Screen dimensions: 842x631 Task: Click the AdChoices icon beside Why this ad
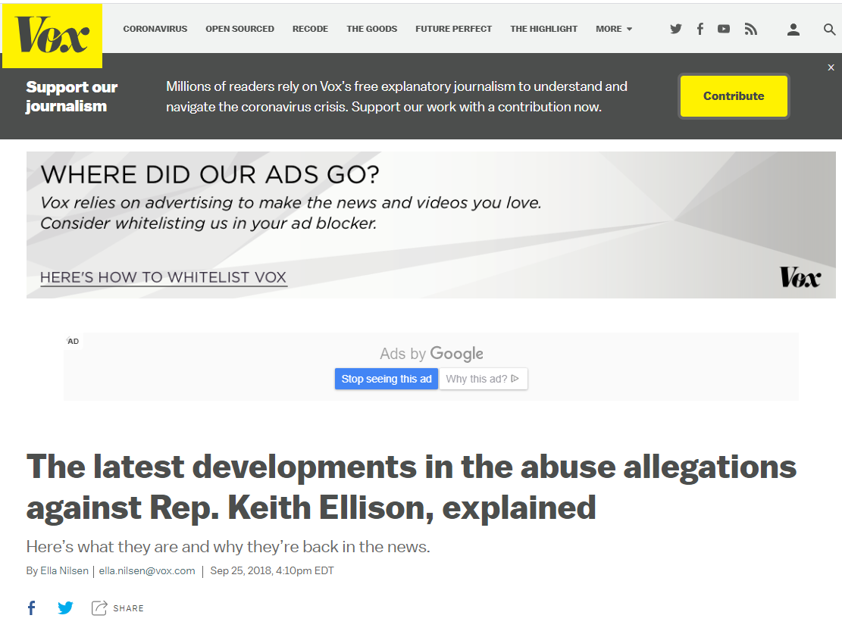click(x=515, y=378)
